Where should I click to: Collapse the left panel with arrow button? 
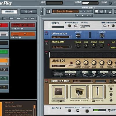[x=41, y=12]
